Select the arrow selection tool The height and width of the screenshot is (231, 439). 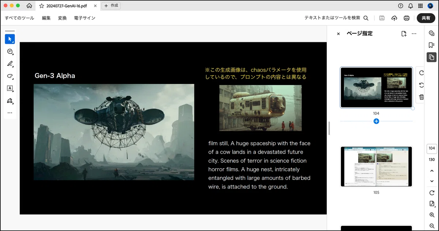click(x=10, y=39)
